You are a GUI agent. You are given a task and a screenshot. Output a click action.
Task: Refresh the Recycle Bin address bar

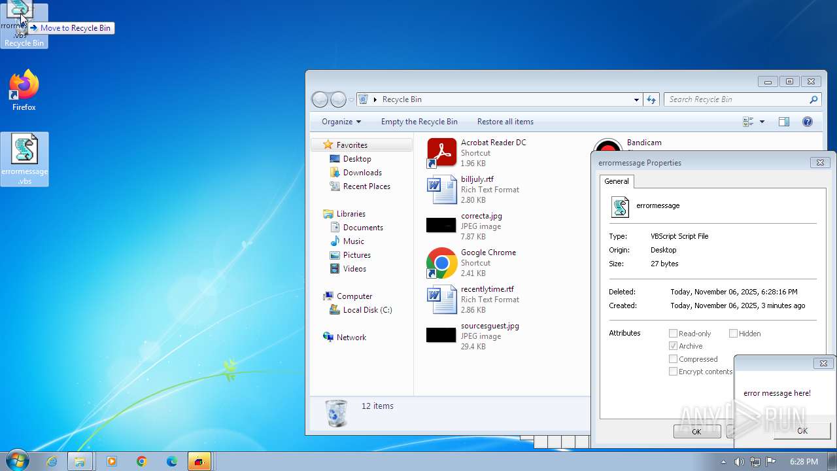click(651, 99)
